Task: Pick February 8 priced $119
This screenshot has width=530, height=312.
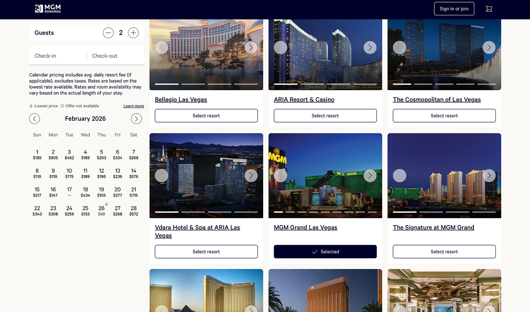Action: point(37,173)
